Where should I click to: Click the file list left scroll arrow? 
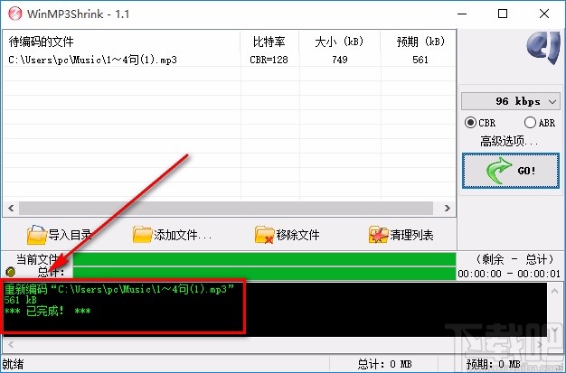(x=11, y=208)
